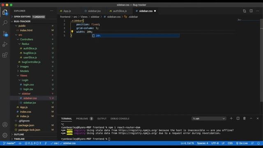
Task: Collapse the Controllers folder
Action: 26,39
